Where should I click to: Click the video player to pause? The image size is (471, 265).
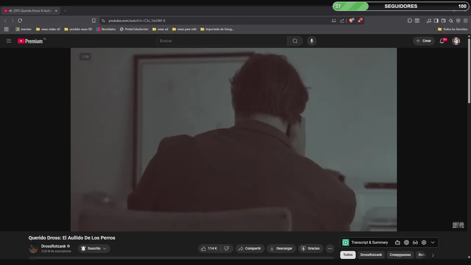234,139
